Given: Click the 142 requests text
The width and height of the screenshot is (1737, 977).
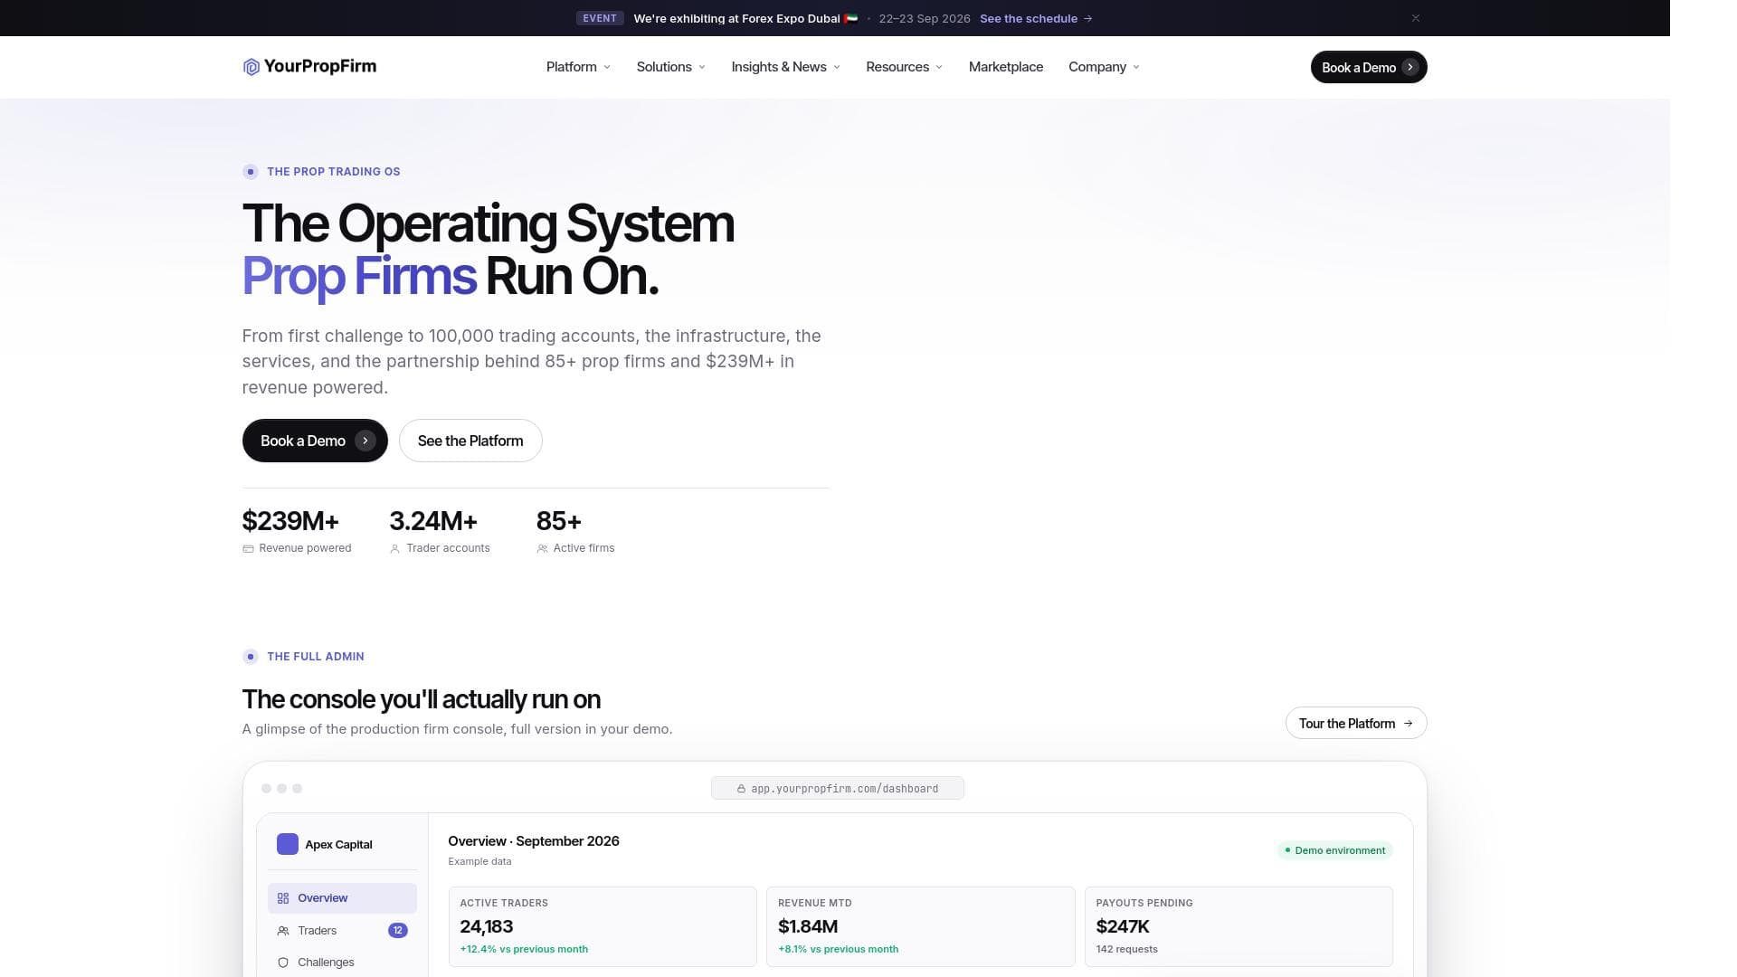Looking at the screenshot, I should [1126, 949].
